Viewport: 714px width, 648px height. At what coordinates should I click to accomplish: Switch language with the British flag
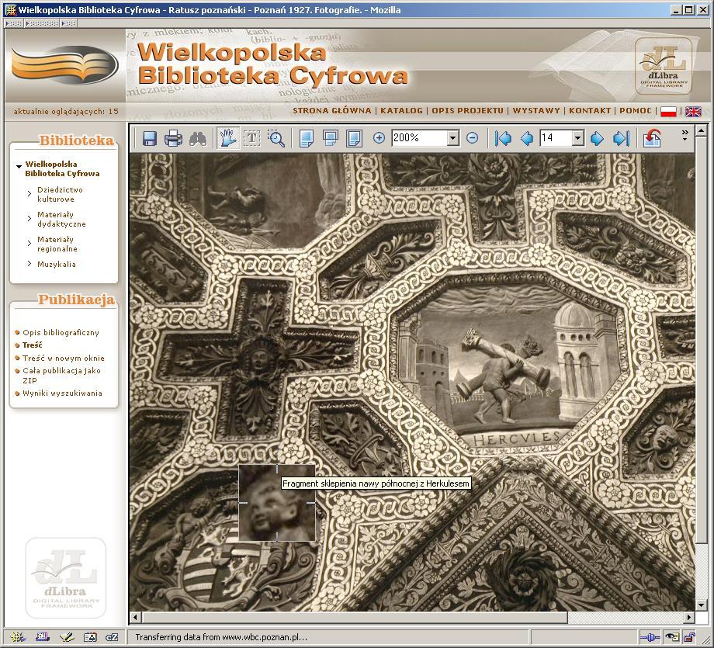[x=693, y=111]
